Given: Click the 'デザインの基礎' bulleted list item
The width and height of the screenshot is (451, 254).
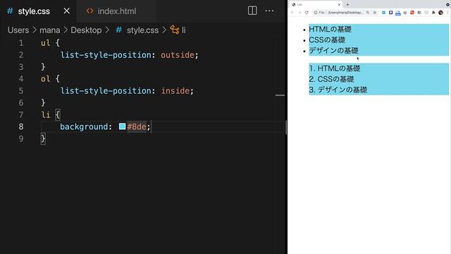Looking at the screenshot, I should click(333, 50).
